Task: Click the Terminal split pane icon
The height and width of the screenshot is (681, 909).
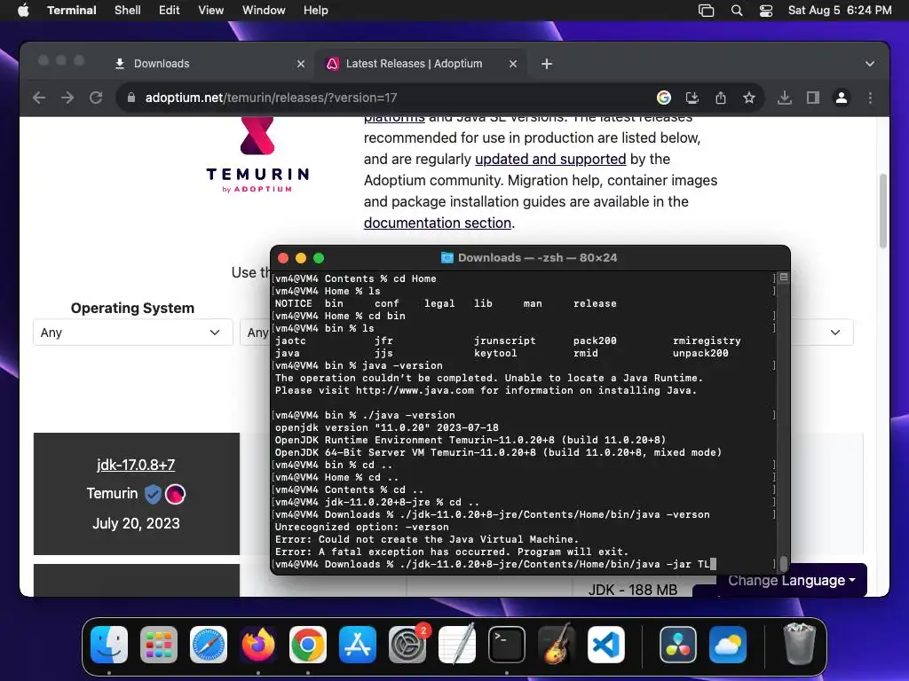Action: 784,278
